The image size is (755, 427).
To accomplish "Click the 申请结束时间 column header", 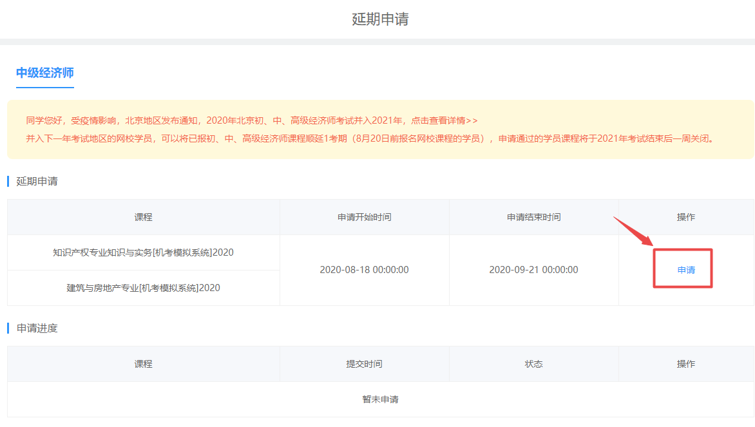I will [x=534, y=217].
